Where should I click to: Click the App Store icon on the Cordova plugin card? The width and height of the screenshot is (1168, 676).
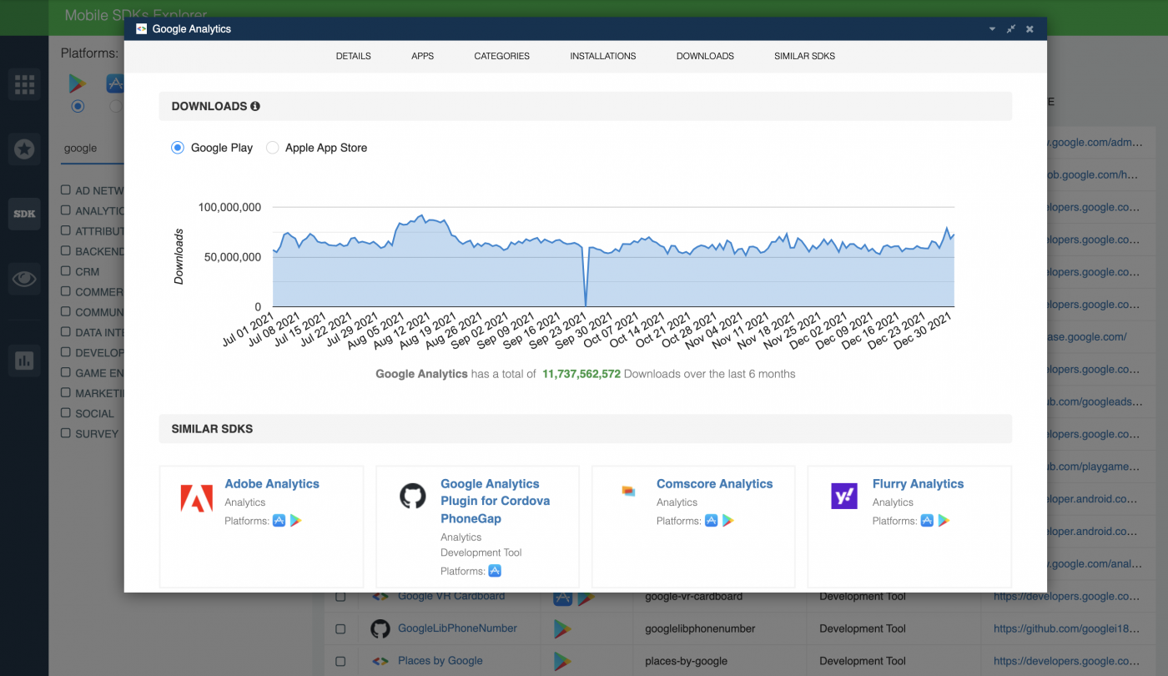coord(495,571)
